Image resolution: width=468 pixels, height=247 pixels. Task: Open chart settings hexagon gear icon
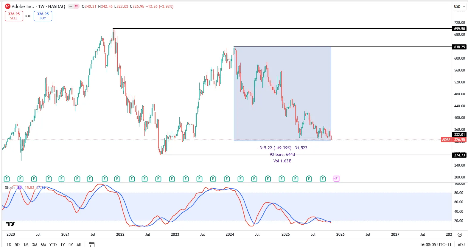460,234
